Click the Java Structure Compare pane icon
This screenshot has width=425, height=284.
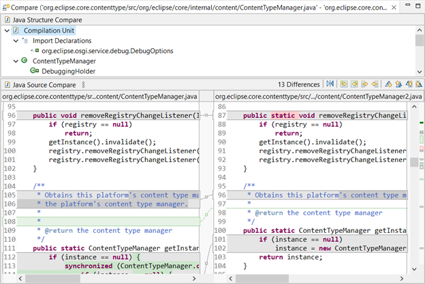[x=7, y=20]
